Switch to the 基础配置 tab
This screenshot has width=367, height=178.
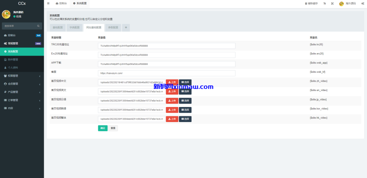pyautogui.click(x=57, y=27)
